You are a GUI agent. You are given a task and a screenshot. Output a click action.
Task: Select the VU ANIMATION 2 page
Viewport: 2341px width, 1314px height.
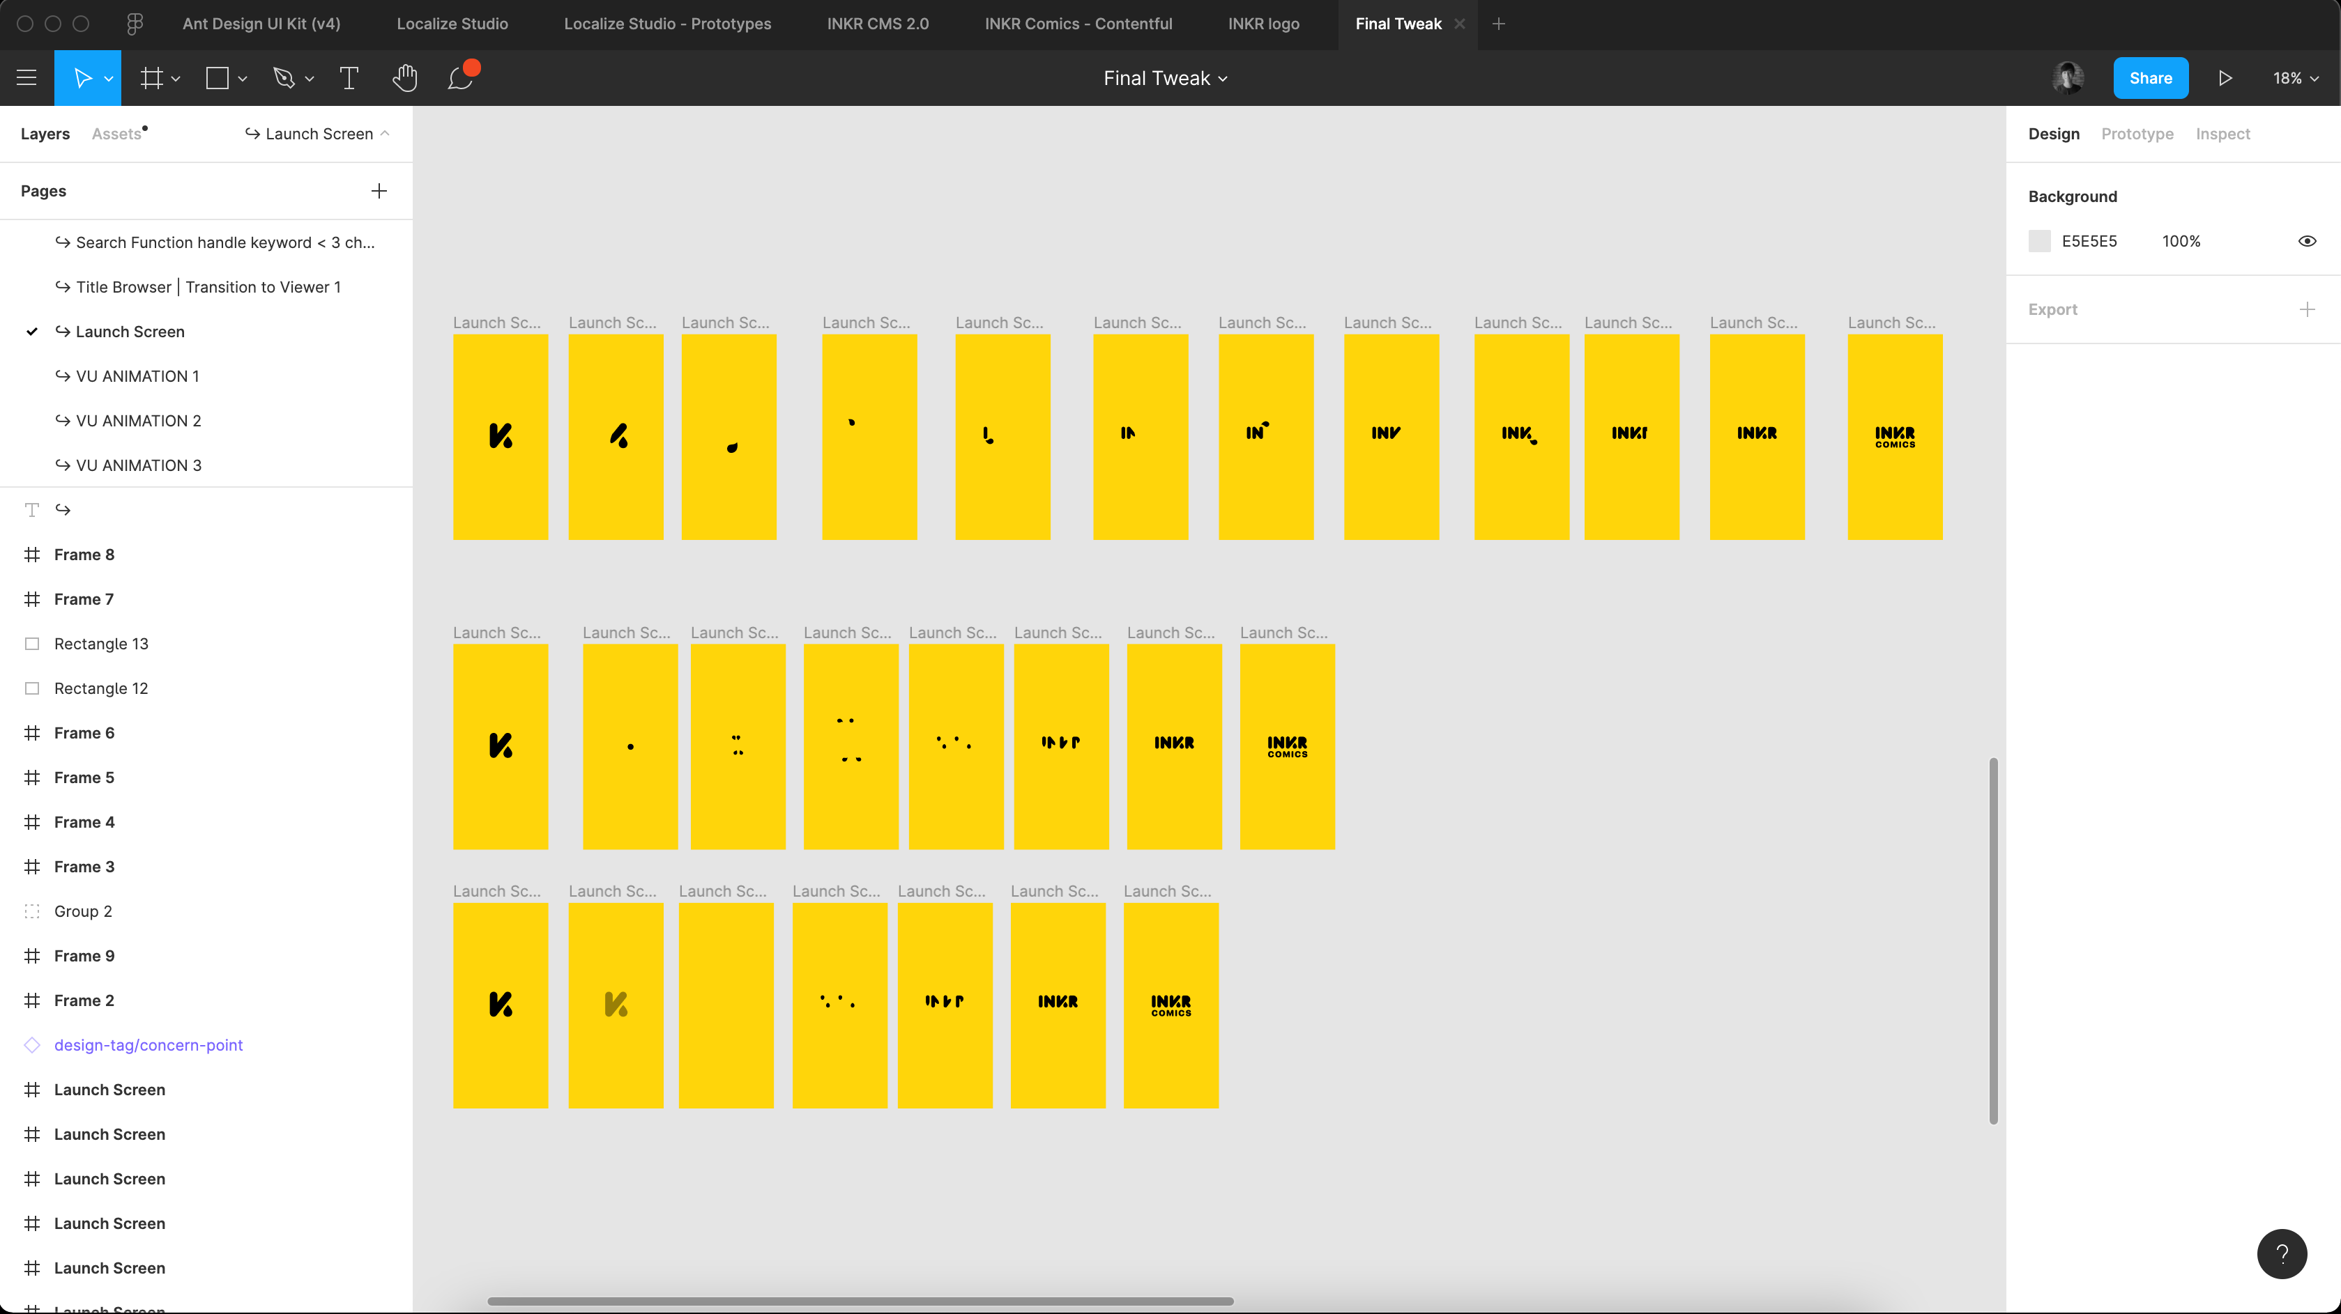(138, 420)
